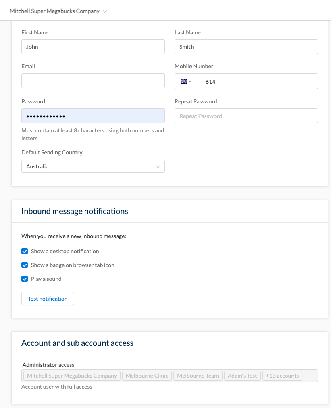Select the Last Name field showing Smith
This screenshot has width=331, height=408.
[246, 46]
